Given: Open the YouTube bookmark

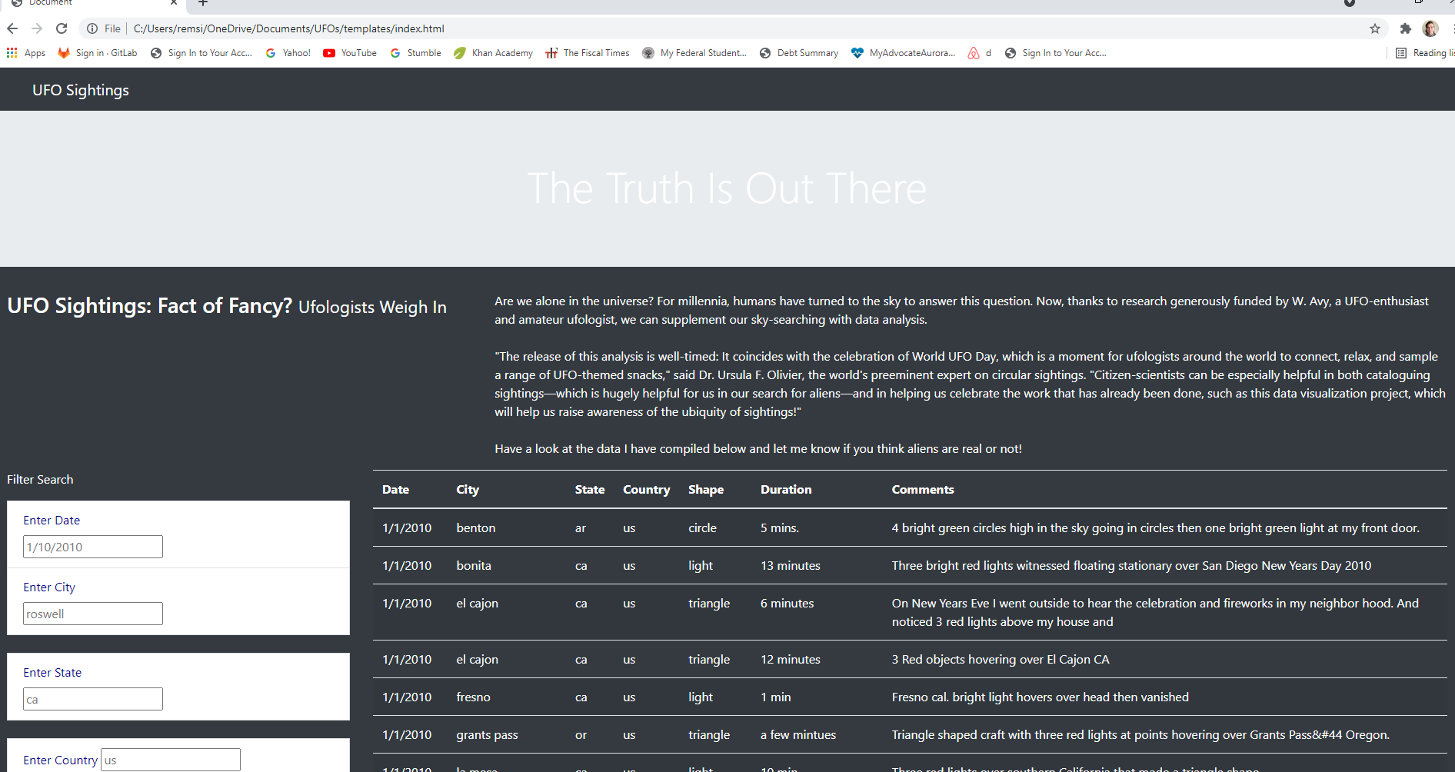Looking at the screenshot, I should pyautogui.click(x=349, y=52).
